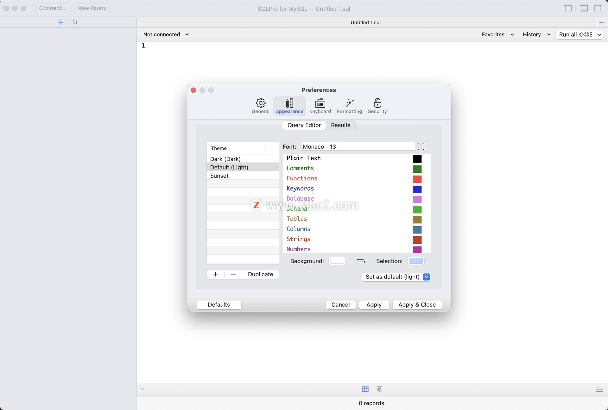
Task: Click Apply & Close button
Action: [x=417, y=304]
